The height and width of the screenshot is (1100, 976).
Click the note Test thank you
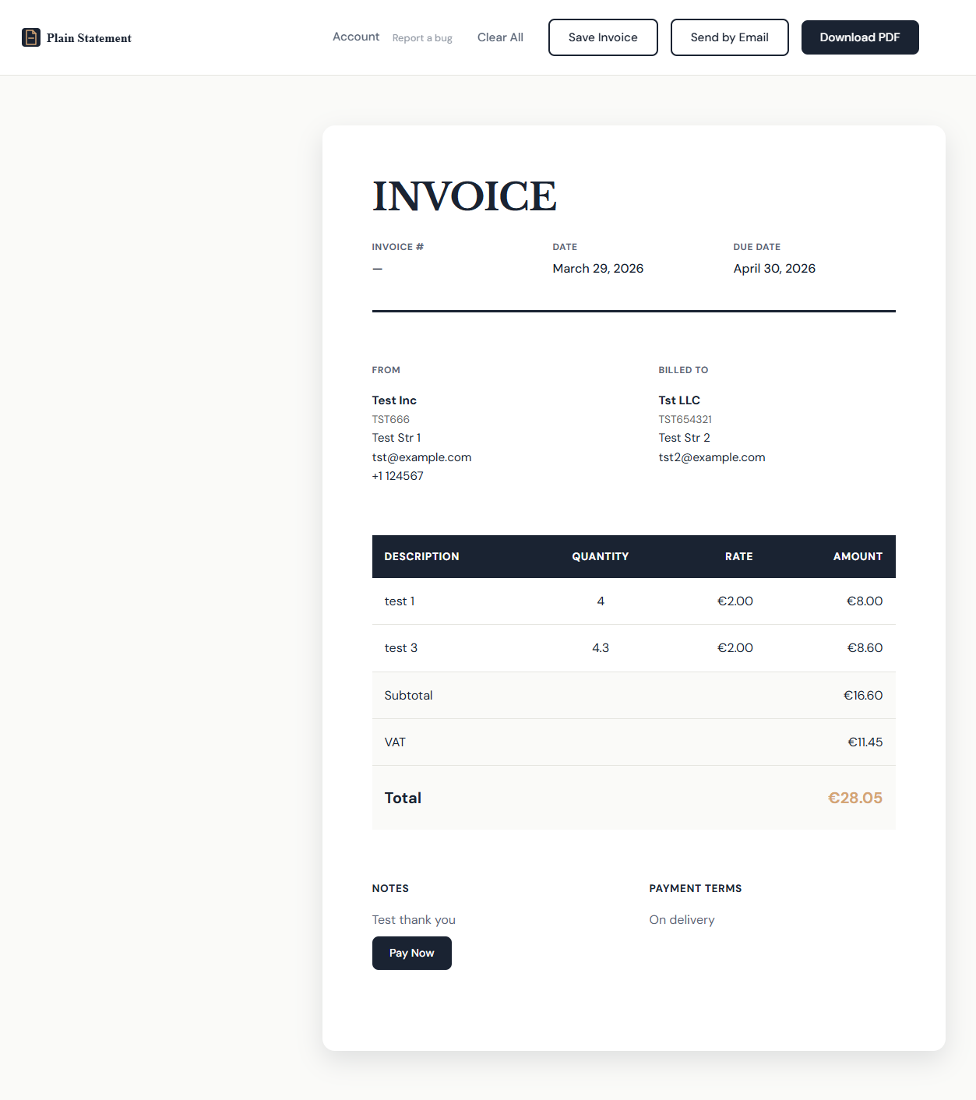pos(414,920)
